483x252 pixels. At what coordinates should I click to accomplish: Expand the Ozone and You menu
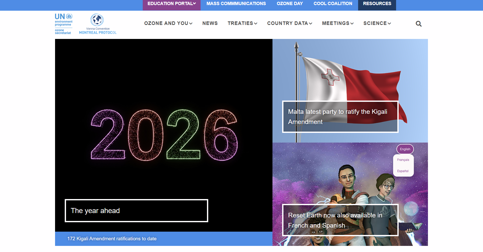(x=168, y=23)
